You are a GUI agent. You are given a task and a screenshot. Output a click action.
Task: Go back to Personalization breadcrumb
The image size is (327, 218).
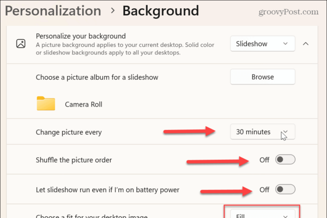coord(53,11)
